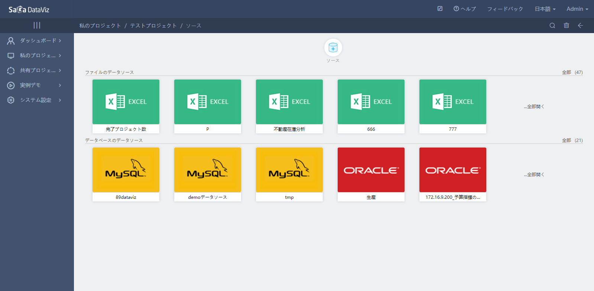
Task: Select 実例デモ menu item
Action: click(30, 85)
